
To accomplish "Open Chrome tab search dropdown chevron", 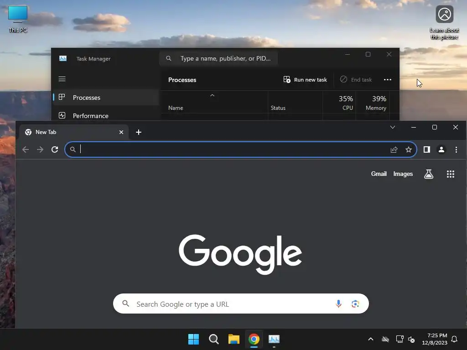I will tap(393, 127).
